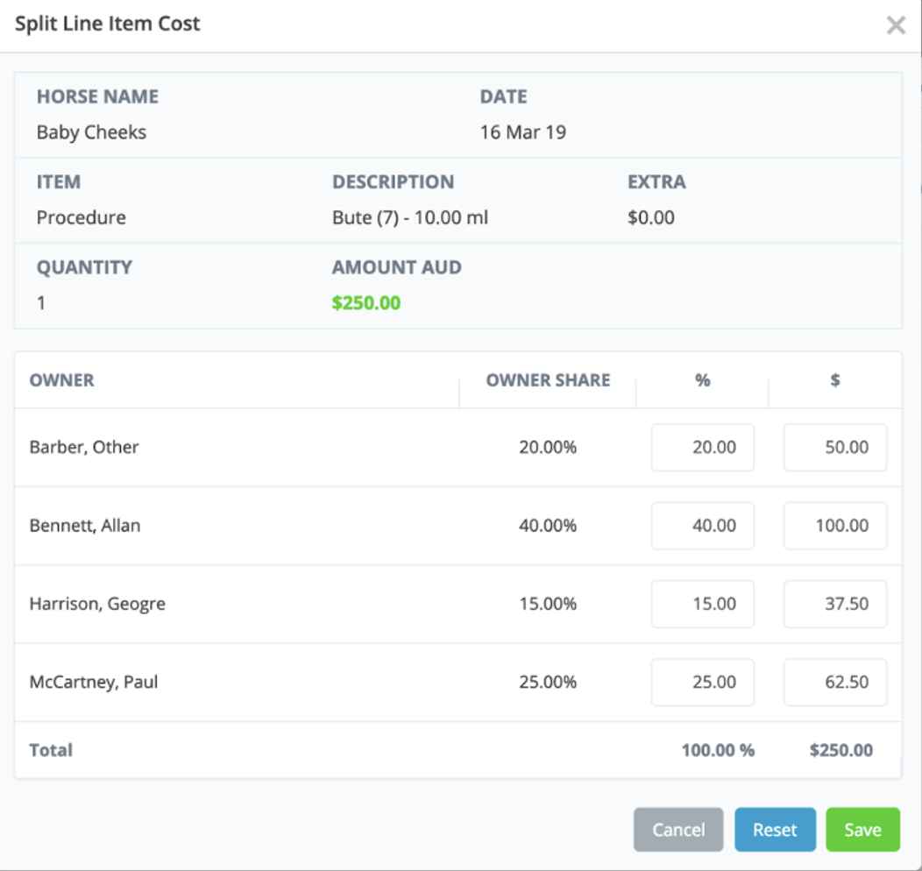The height and width of the screenshot is (871, 922).
Task: Click the OWNER SHARE column header
Action: [x=548, y=380]
